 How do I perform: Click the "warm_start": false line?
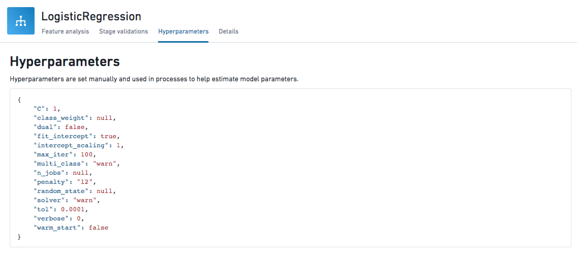(71, 228)
